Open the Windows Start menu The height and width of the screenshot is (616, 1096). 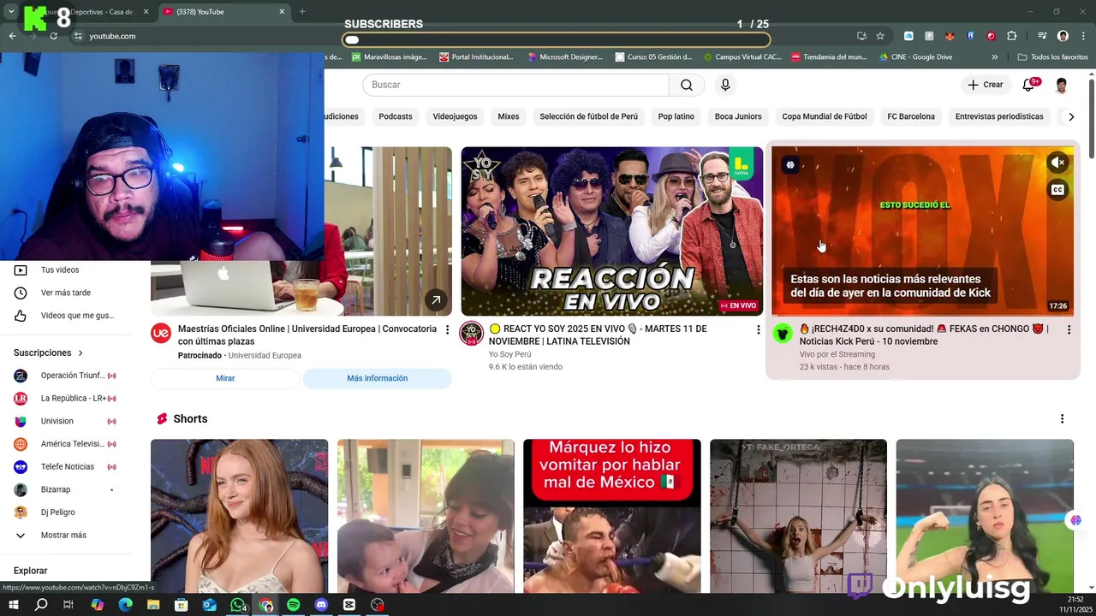(13, 605)
